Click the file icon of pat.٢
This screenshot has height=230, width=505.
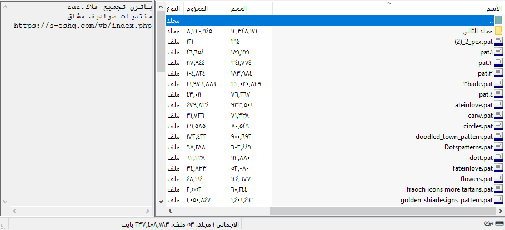coord(498,62)
